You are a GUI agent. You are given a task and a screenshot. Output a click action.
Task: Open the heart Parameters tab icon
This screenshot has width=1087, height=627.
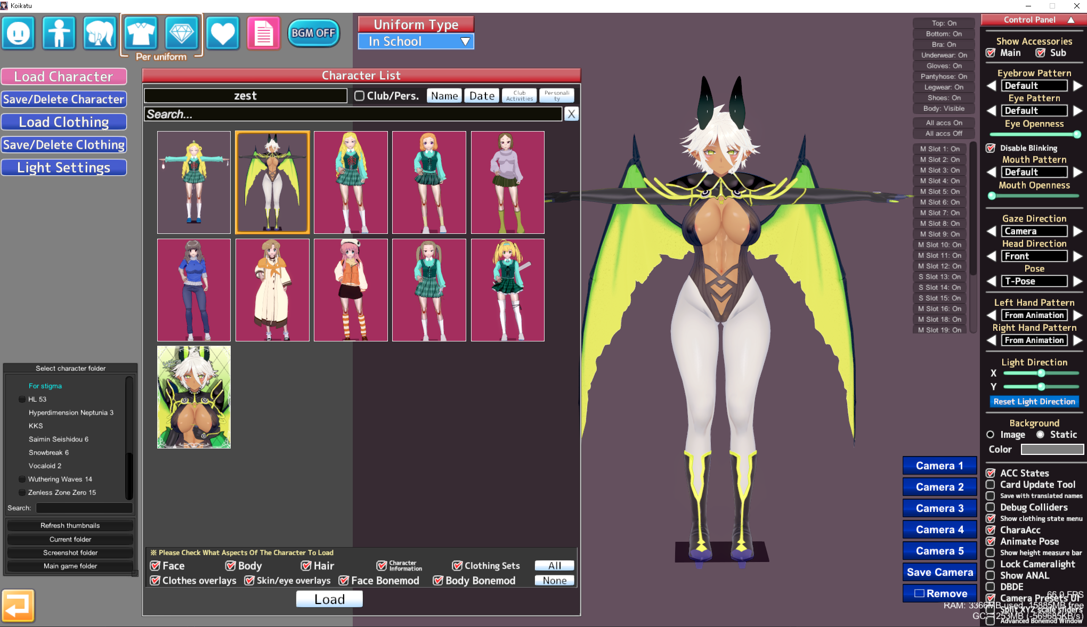[x=222, y=33]
